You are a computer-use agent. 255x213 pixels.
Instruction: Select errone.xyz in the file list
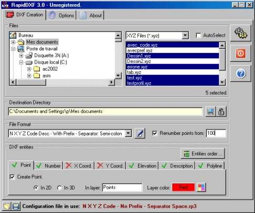click(x=172, y=67)
